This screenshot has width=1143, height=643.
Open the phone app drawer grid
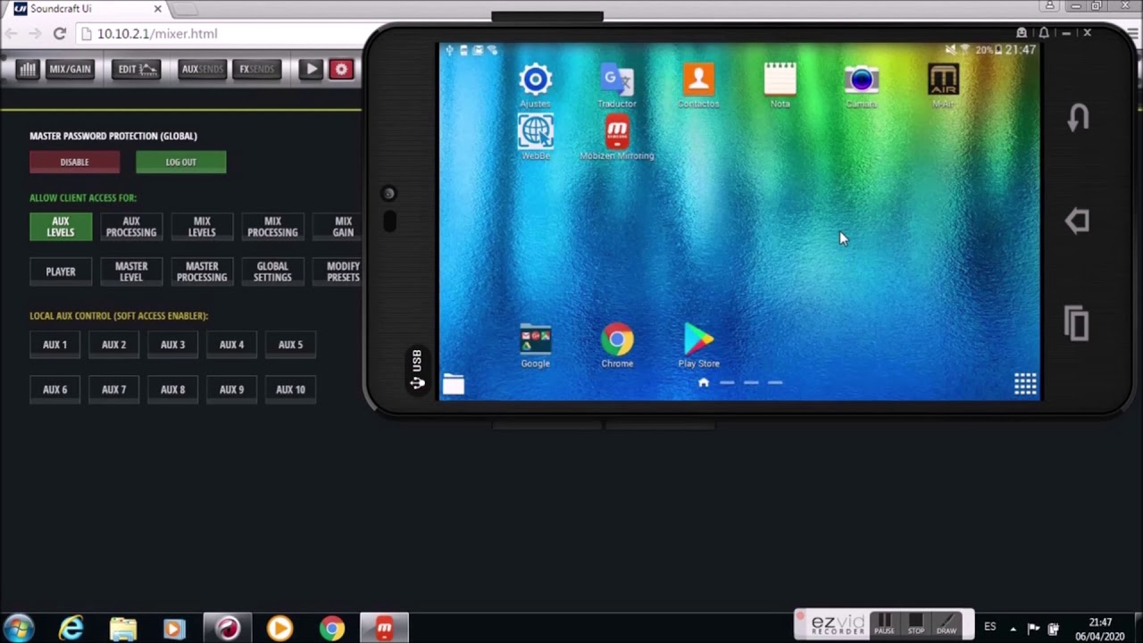1025,384
